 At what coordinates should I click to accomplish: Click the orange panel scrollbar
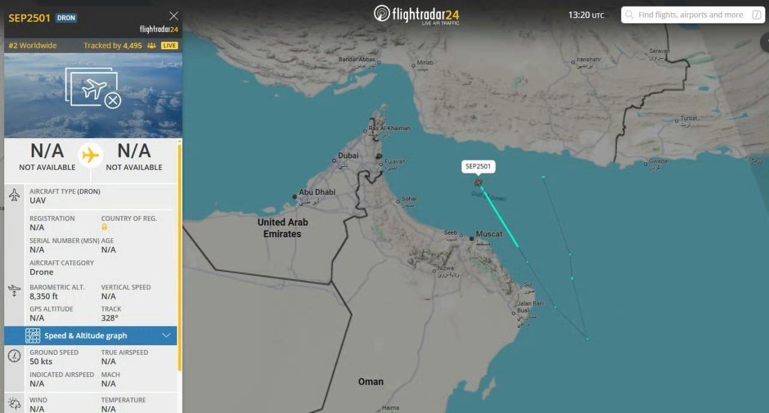click(179, 257)
